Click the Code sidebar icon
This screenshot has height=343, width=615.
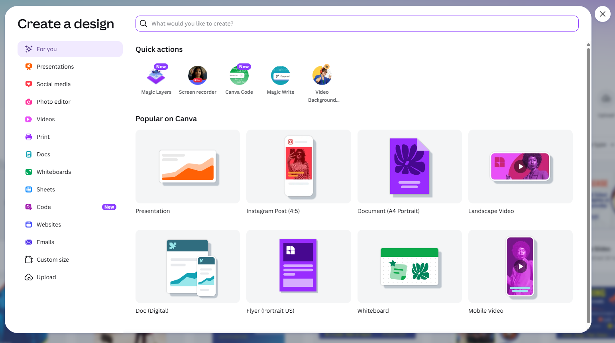click(x=29, y=207)
